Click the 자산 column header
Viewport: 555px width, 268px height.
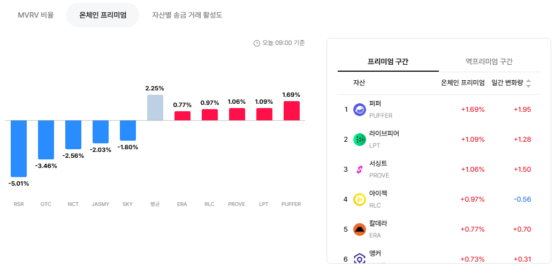(359, 83)
